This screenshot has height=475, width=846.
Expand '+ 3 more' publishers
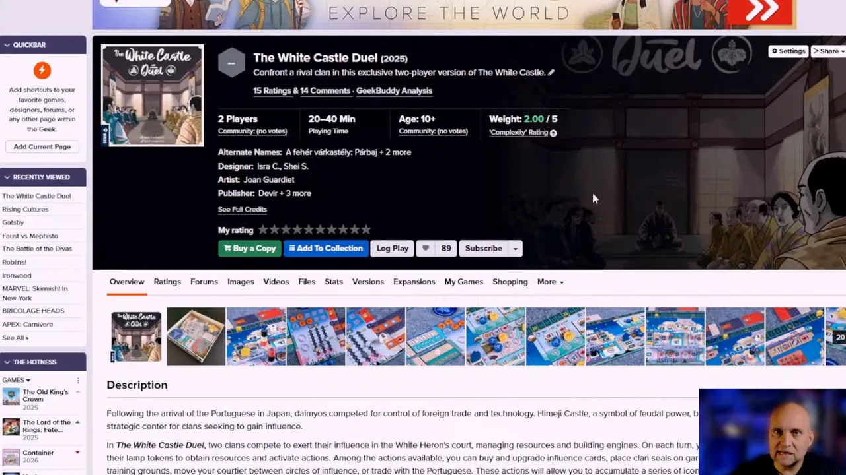[x=294, y=193]
